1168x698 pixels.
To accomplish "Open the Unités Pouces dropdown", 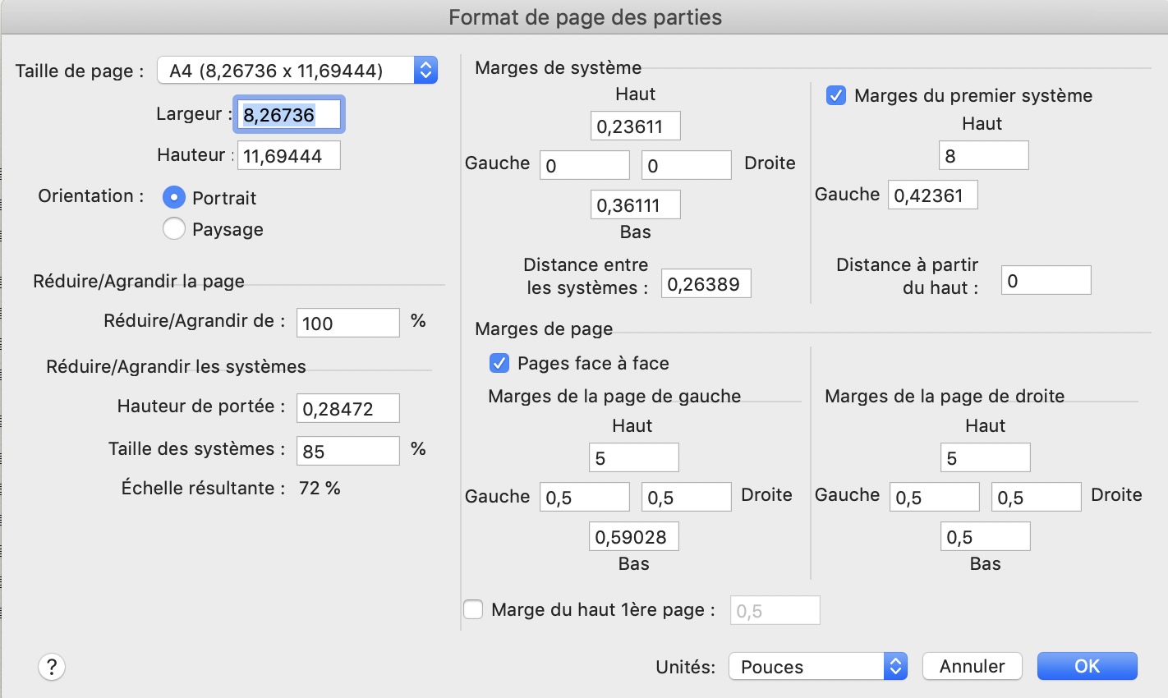I will (x=817, y=667).
